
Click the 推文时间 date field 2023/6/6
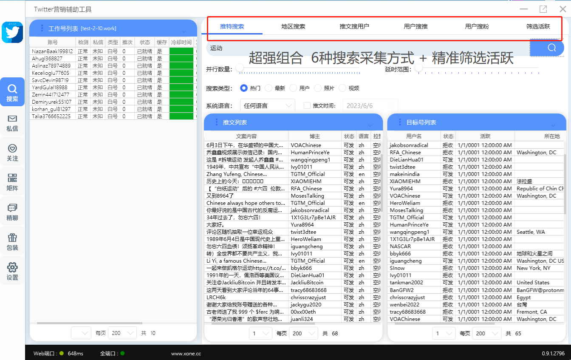tap(370, 105)
